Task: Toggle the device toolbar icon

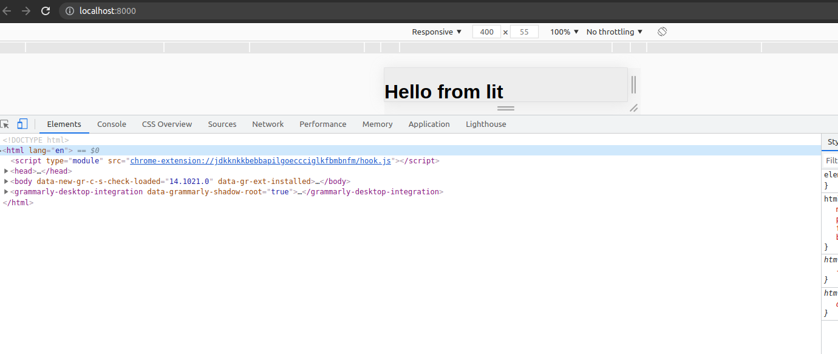Action: [22, 124]
